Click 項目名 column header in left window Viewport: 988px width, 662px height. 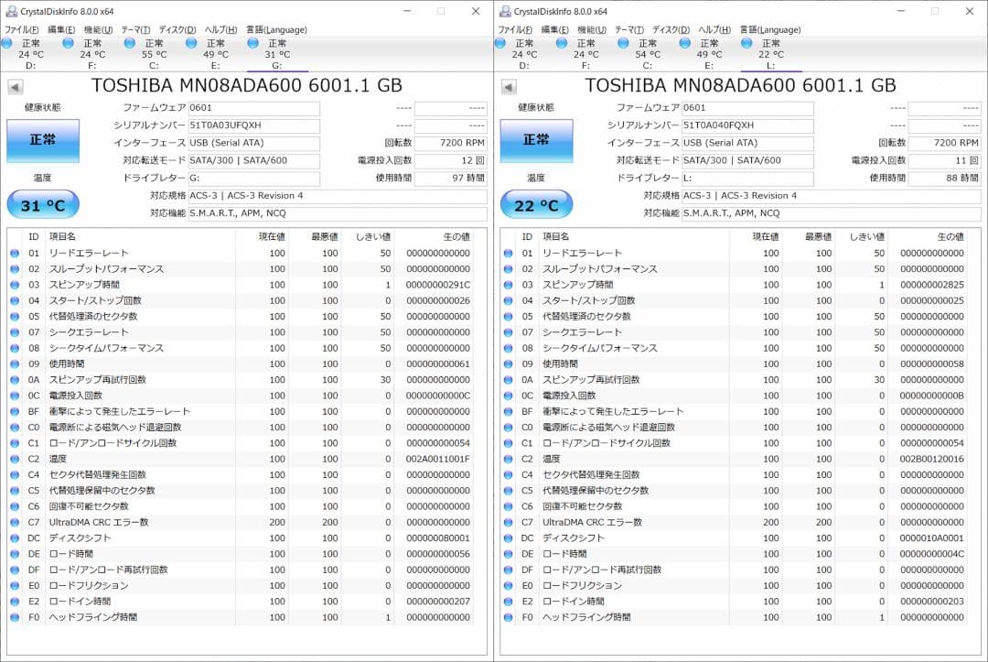point(141,236)
